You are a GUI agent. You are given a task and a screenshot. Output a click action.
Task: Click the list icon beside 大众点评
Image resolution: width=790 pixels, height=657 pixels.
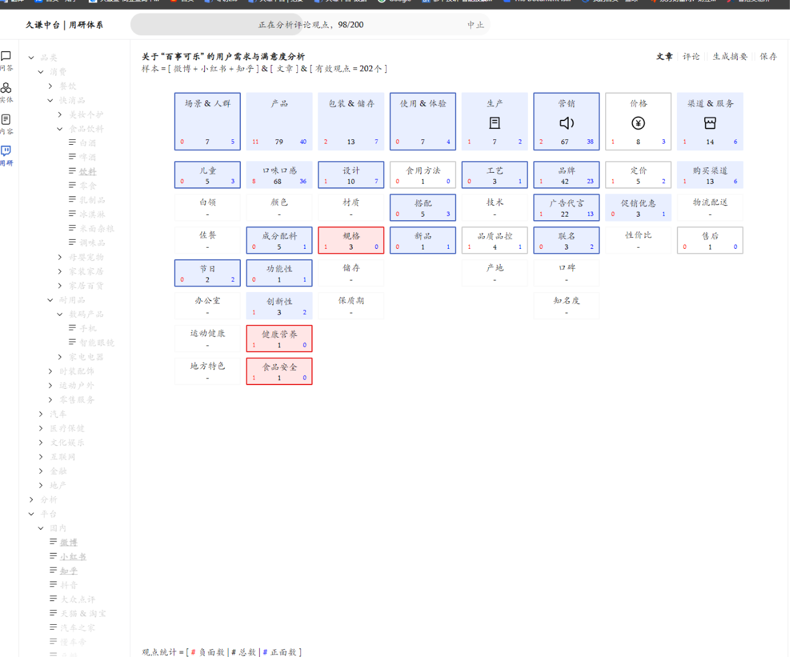54,599
